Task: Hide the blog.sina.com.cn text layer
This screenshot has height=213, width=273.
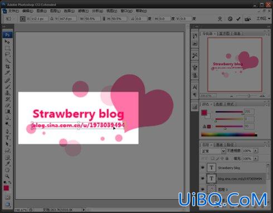Action: click(x=203, y=179)
